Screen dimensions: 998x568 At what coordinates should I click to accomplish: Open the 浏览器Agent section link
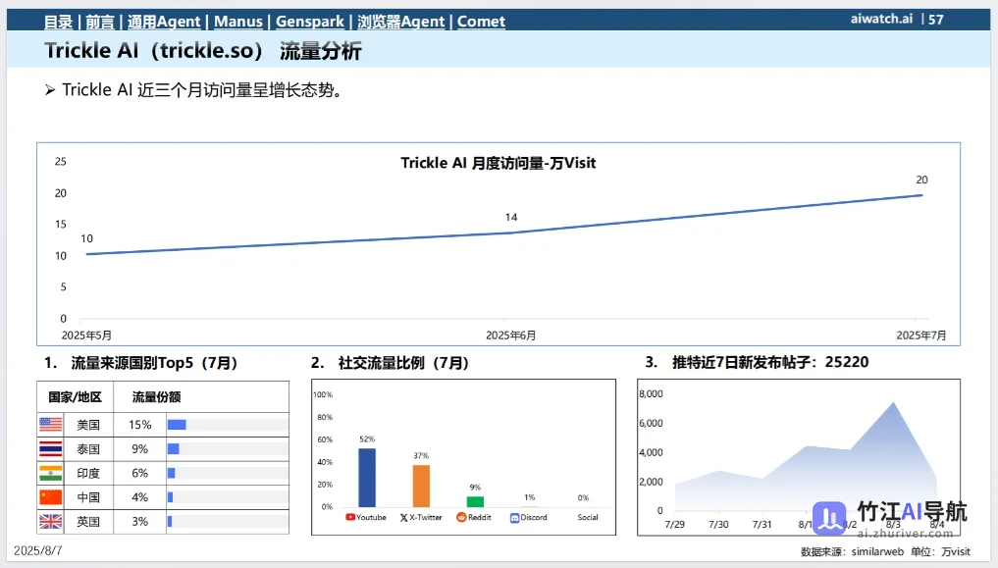click(400, 22)
